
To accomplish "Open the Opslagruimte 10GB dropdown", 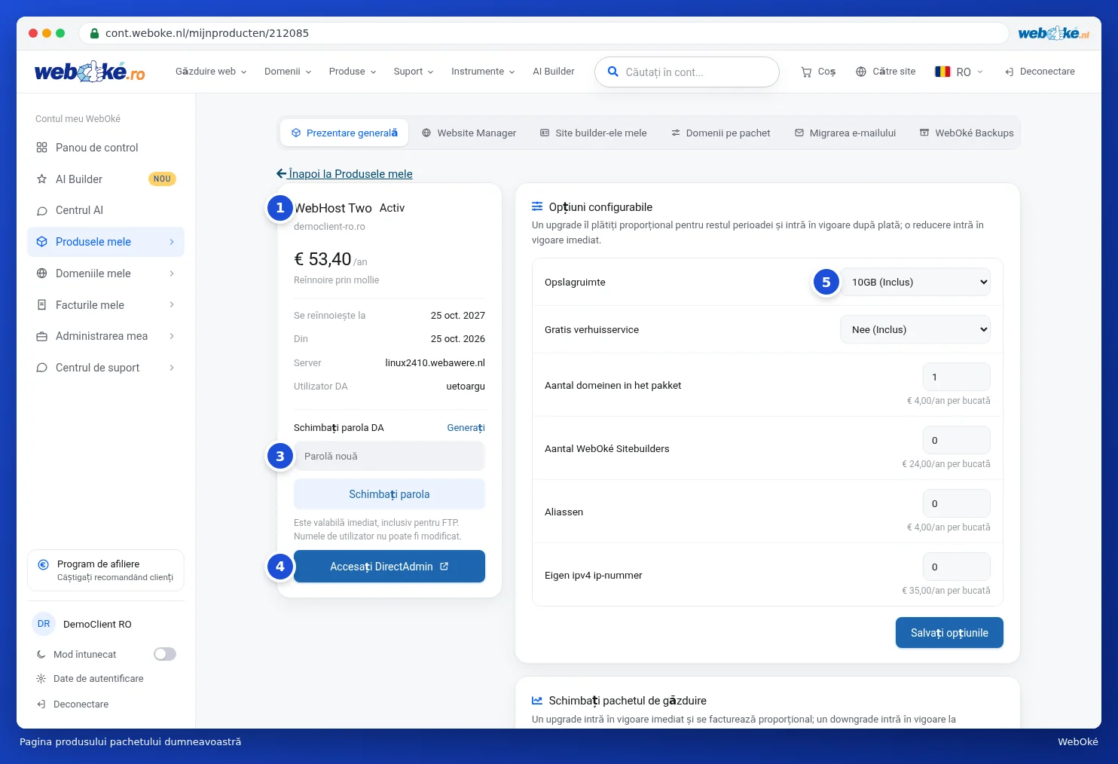I will tap(915, 282).
